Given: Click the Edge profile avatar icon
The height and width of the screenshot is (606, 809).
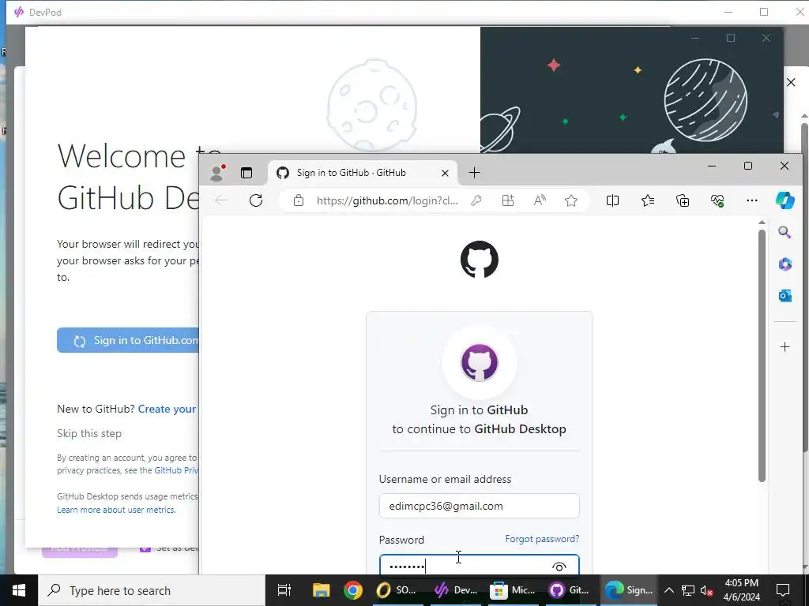Looking at the screenshot, I should tap(216, 173).
